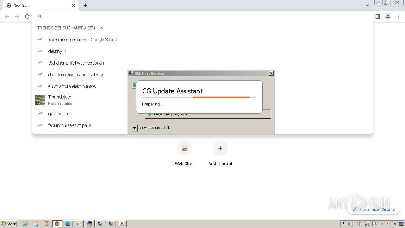Viewport: 405px width, 228px height.
Task: Select suggestion dresden rewe team challenge
Action: coord(202,75)
